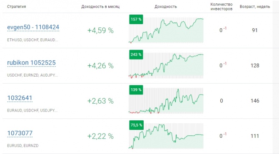Open the evgen50 yield chart
Image resolution: width=279 pixels, height=154 pixels.
[166, 30]
